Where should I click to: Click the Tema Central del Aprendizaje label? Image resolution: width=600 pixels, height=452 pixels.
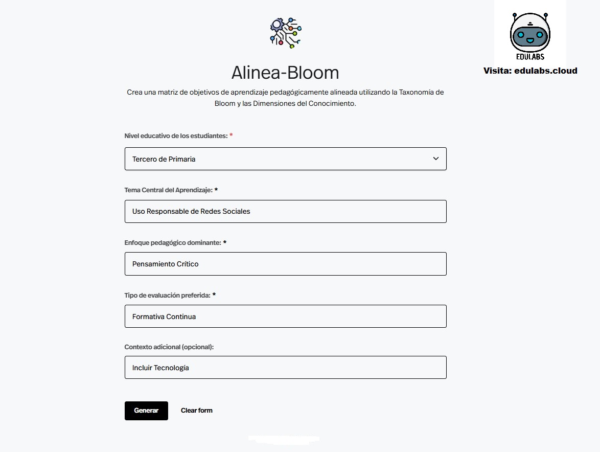[168, 190]
